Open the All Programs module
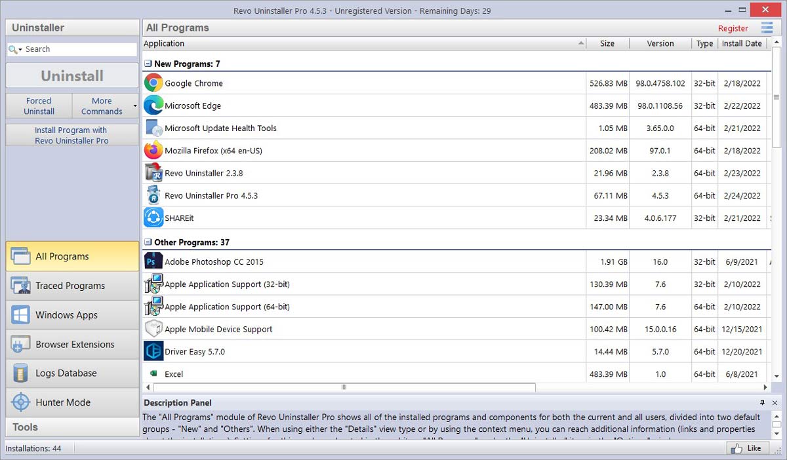 coord(72,256)
